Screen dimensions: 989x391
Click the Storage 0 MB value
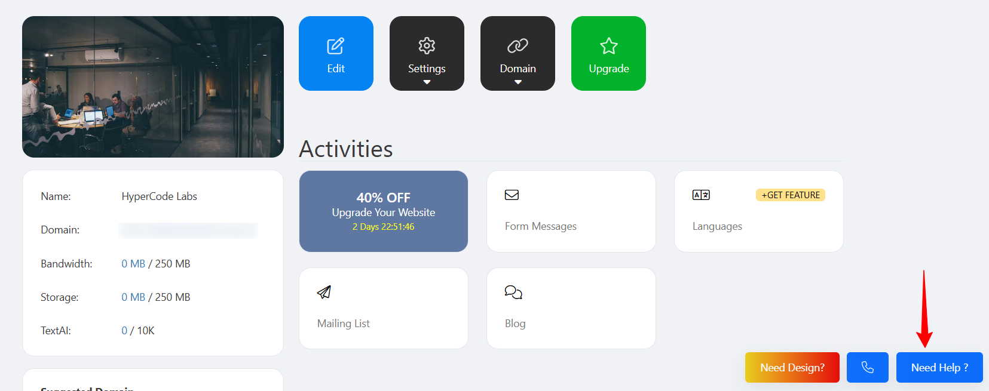tap(133, 297)
